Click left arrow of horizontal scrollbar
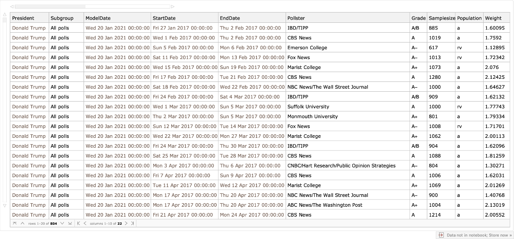The width and height of the screenshot is (514, 239). pyautogui.click(x=12, y=7)
